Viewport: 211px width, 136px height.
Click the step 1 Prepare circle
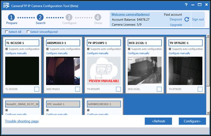point(11,17)
